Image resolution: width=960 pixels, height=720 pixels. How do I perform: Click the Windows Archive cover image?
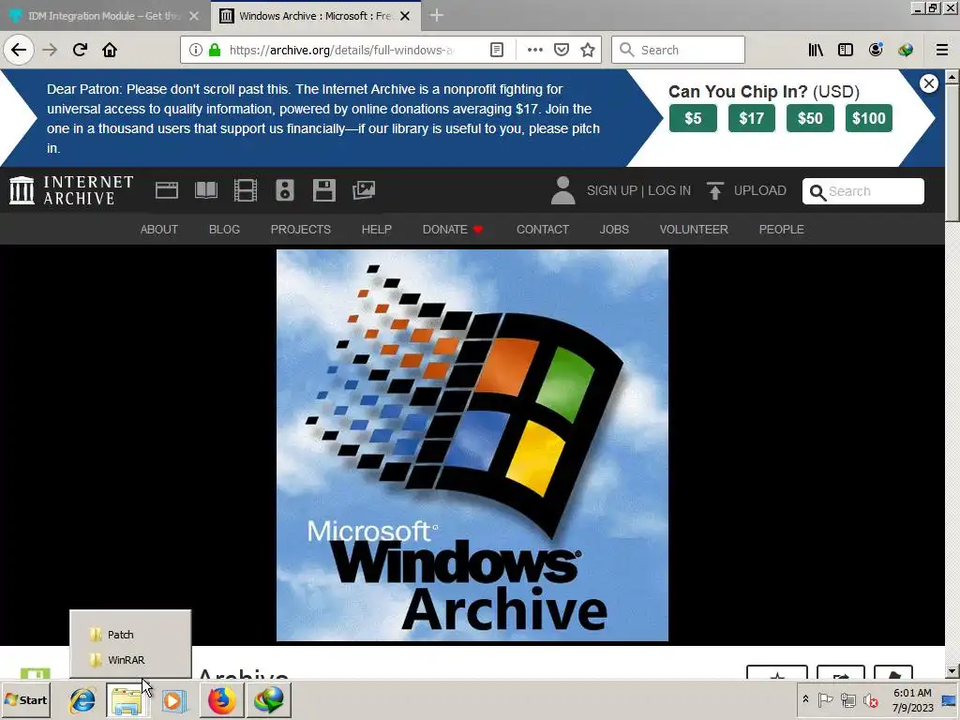click(x=472, y=445)
